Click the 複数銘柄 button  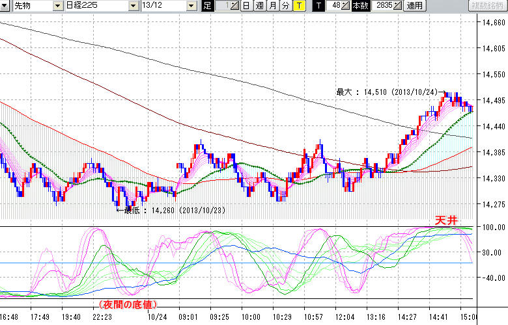[487, 6]
